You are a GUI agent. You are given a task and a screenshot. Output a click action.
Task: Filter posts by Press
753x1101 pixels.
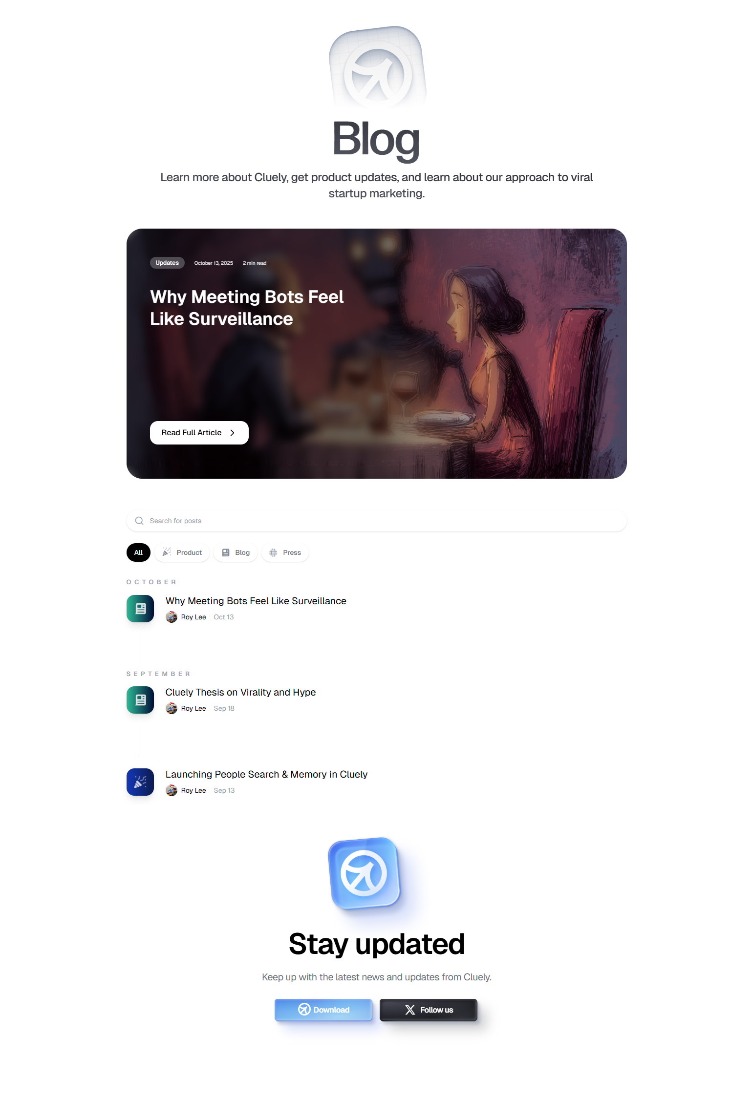coord(285,552)
